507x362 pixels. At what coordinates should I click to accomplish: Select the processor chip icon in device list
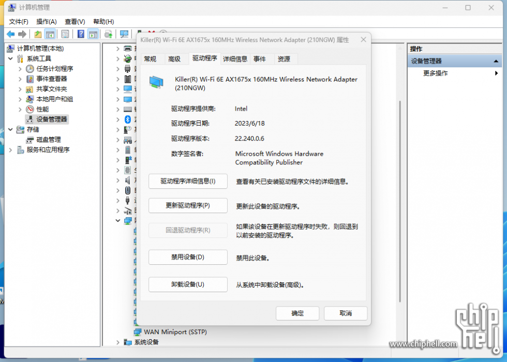(128, 79)
